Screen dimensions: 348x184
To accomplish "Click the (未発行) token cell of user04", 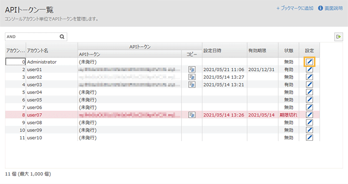I will pyautogui.click(x=130, y=92).
